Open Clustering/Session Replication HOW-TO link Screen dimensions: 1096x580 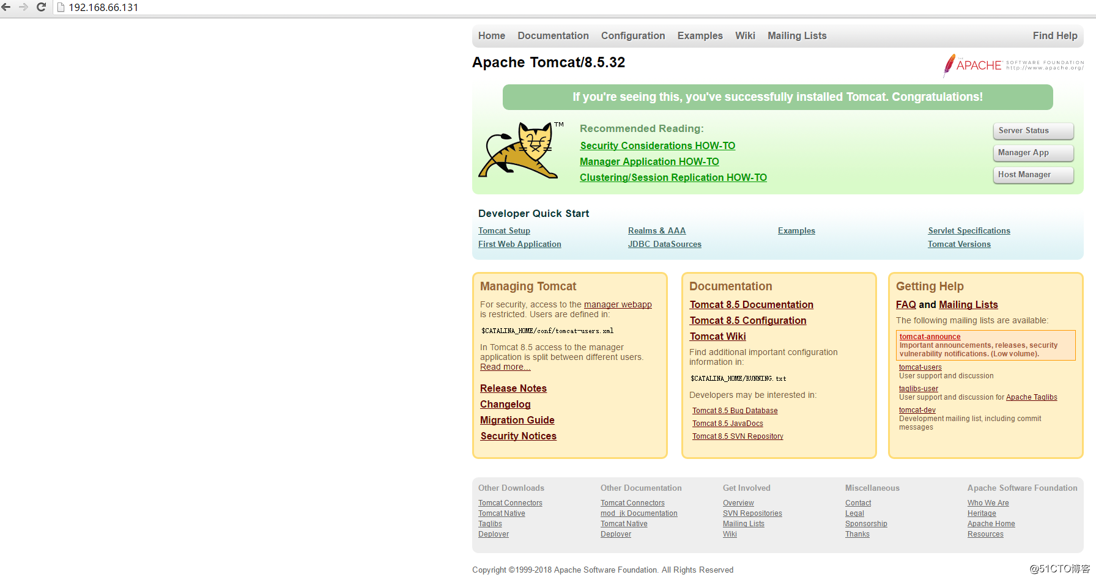click(x=673, y=177)
